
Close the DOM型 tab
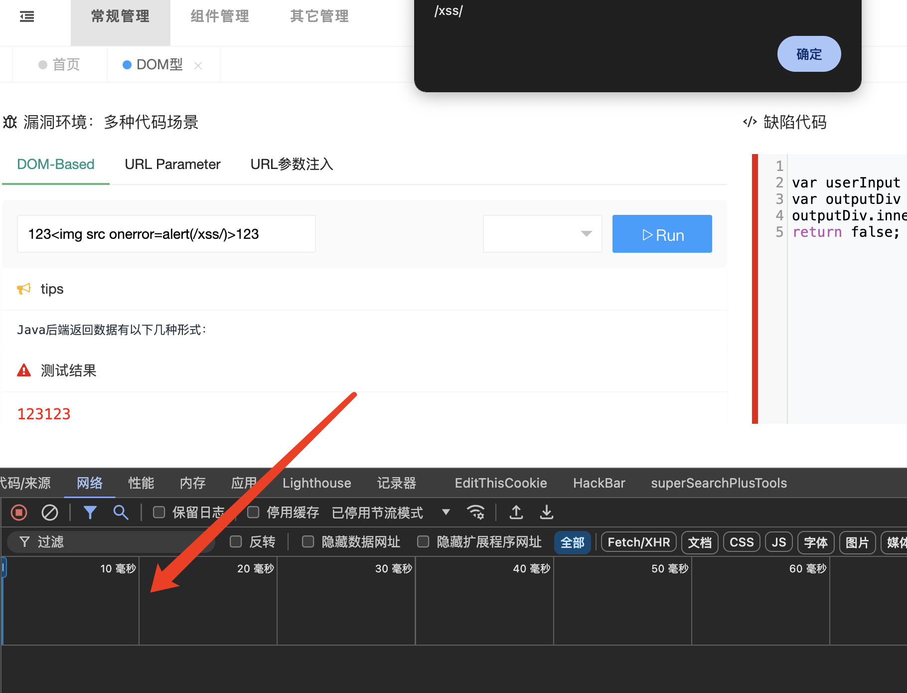(198, 65)
